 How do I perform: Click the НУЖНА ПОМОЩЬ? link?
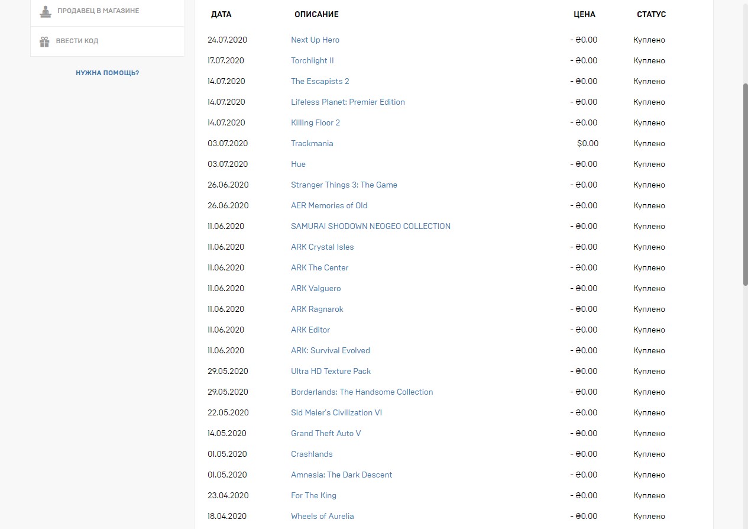point(107,73)
